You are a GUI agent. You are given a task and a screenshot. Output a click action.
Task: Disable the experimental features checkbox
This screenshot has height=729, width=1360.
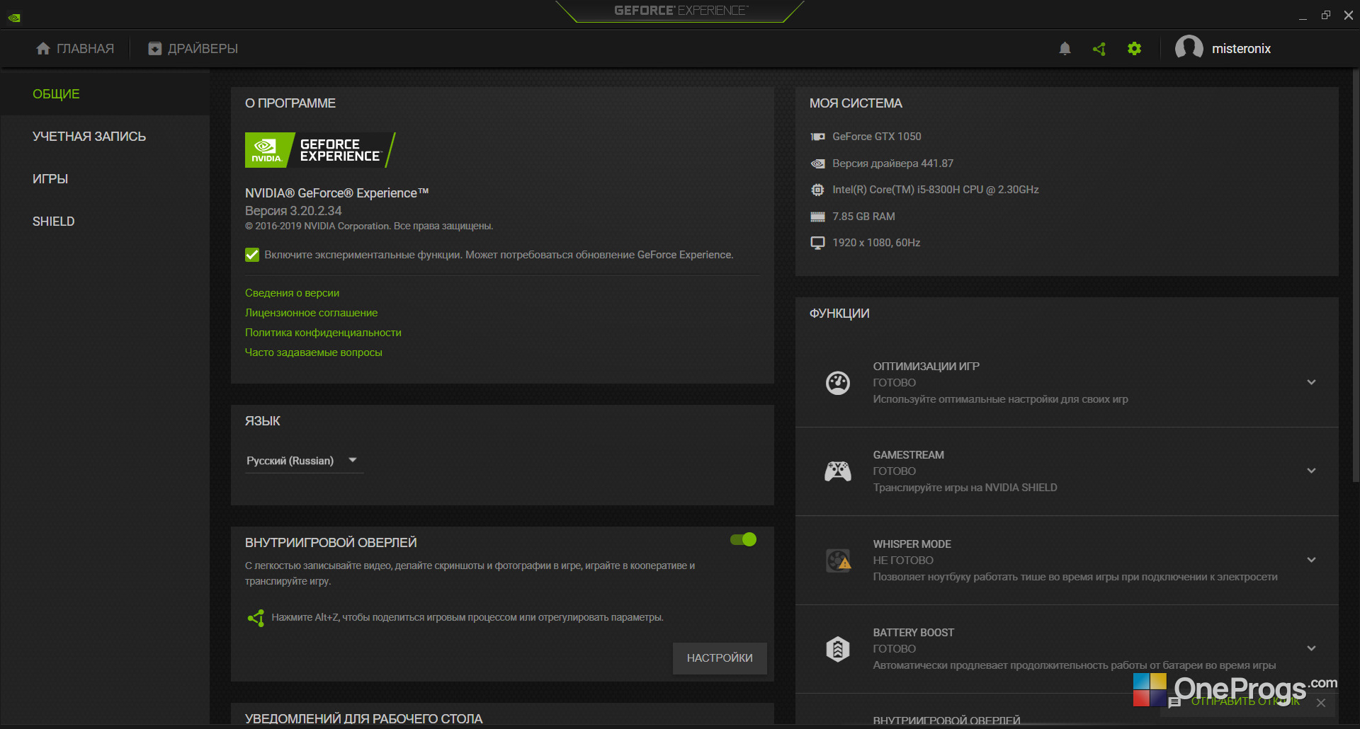pos(252,255)
